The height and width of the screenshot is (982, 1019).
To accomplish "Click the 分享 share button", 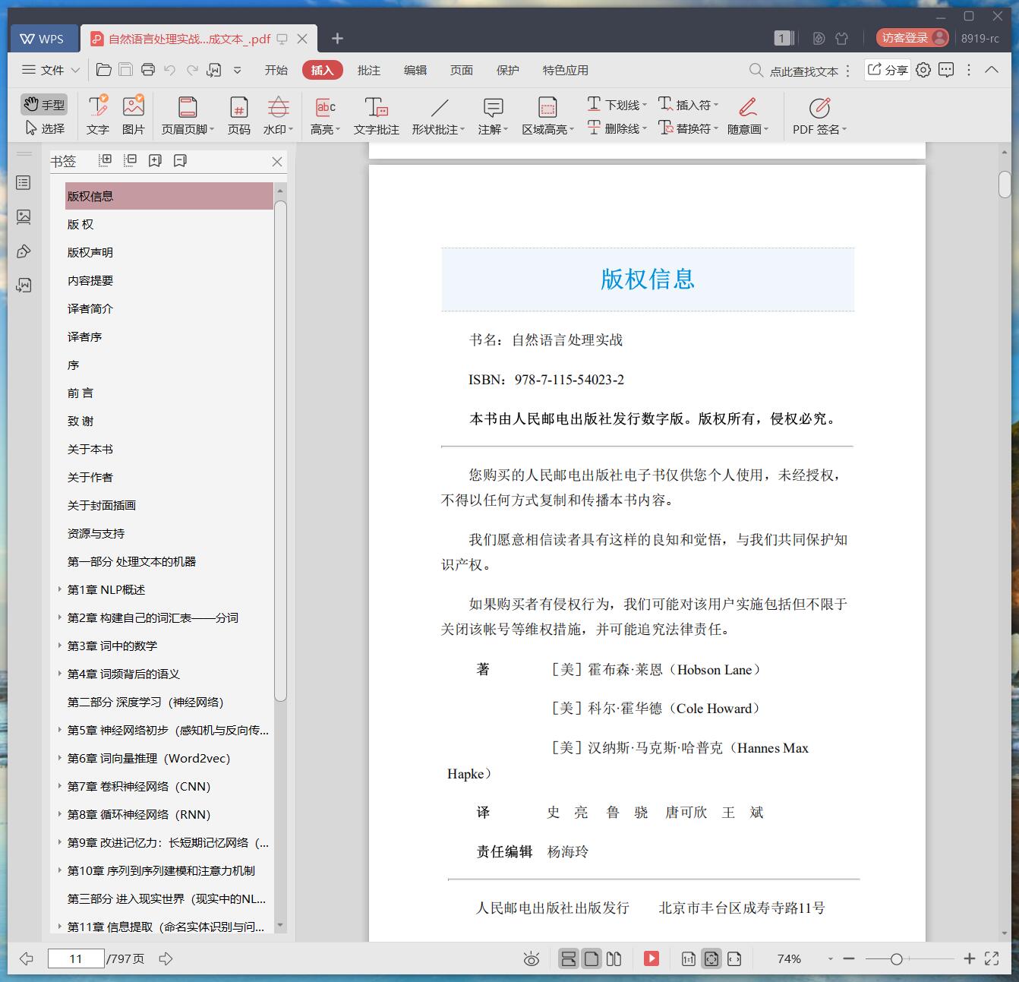I will (888, 70).
